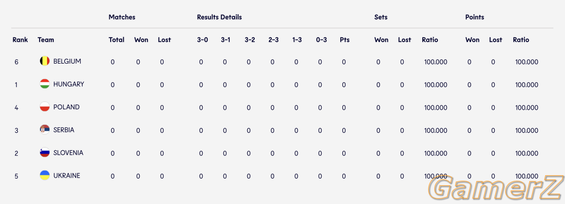Click the Slovenia flag icon
This screenshot has width=565, height=204.
[x=45, y=153]
